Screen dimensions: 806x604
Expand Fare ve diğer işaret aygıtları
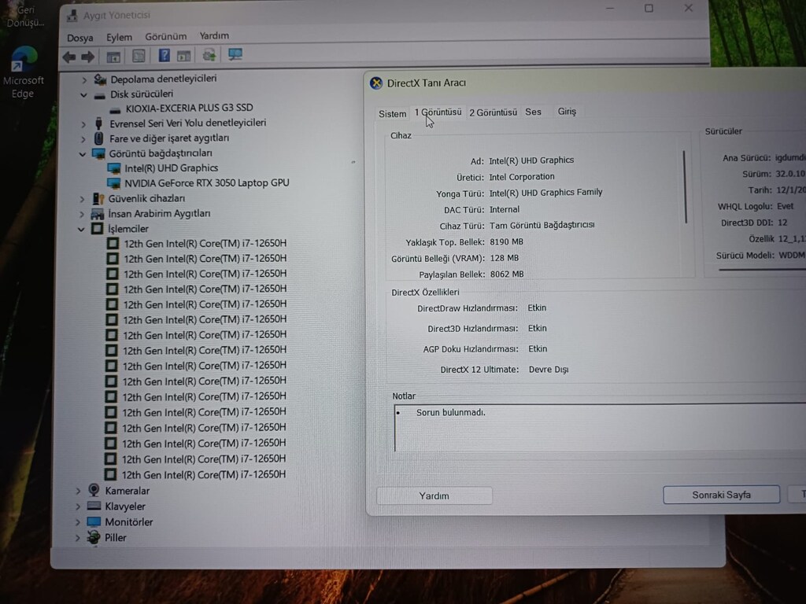[x=83, y=139]
